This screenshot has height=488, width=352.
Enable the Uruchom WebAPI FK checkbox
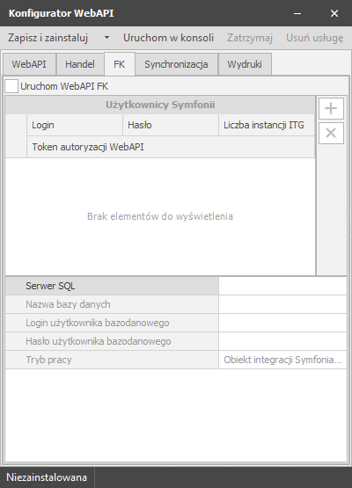(x=11, y=86)
